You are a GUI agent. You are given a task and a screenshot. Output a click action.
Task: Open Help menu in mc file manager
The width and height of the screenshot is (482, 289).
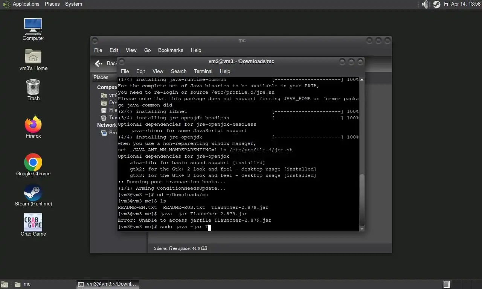[x=196, y=50]
